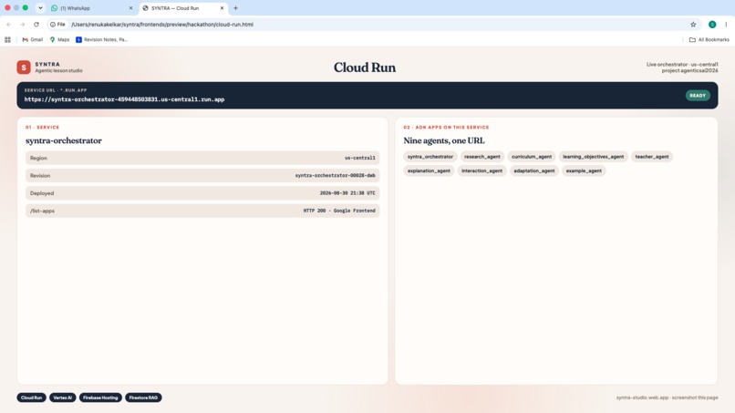Click the Nine agents, one URL heading
The image size is (735, 413).
click(444, 140)
